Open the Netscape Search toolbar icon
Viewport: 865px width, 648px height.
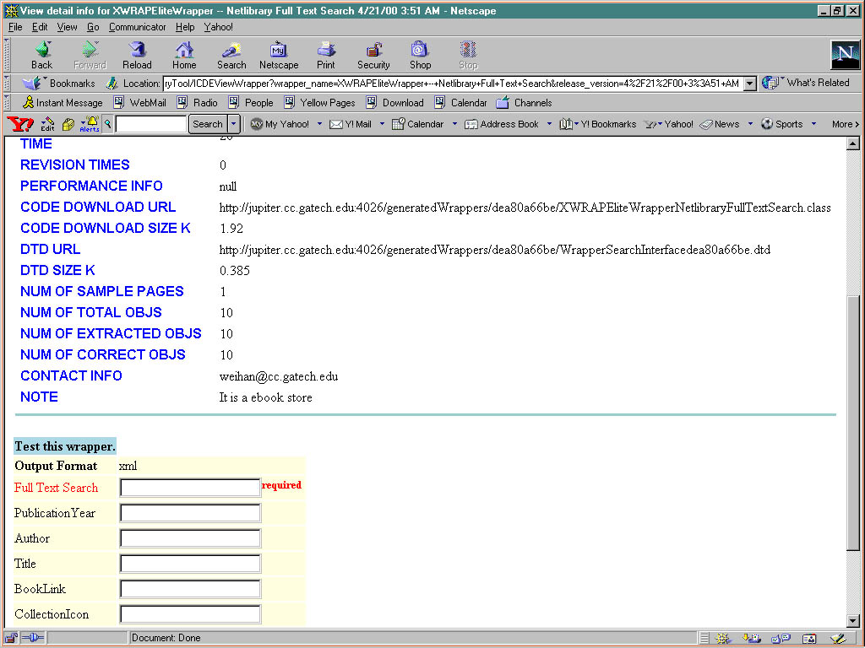click(231, 55)
